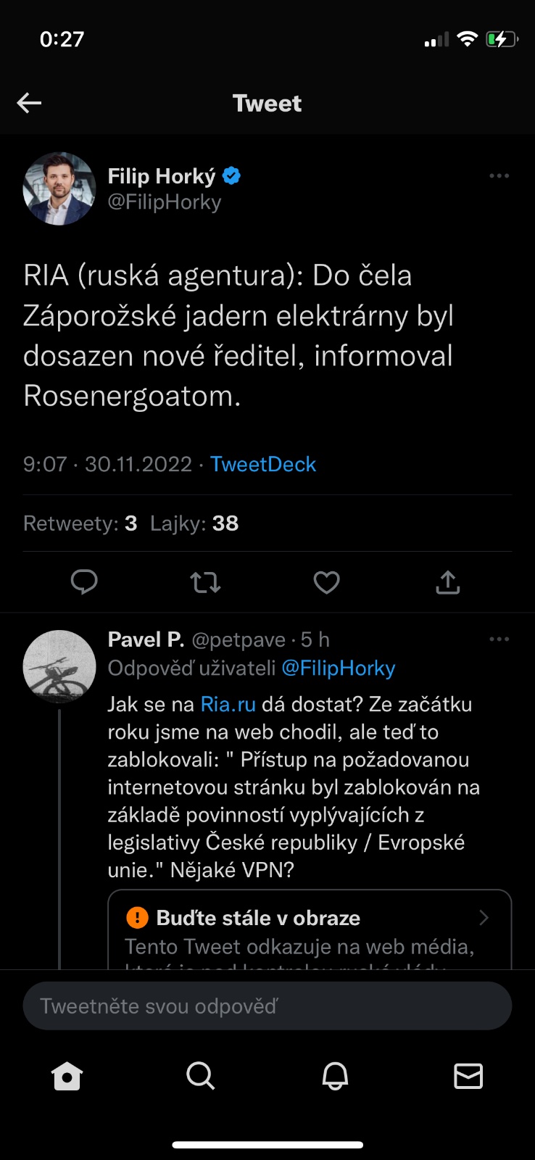Image resolution: width=535 pixels, height=1160 pixels.
Task: Like the tweet with heart icon
Action: click(x=326, y=582)
